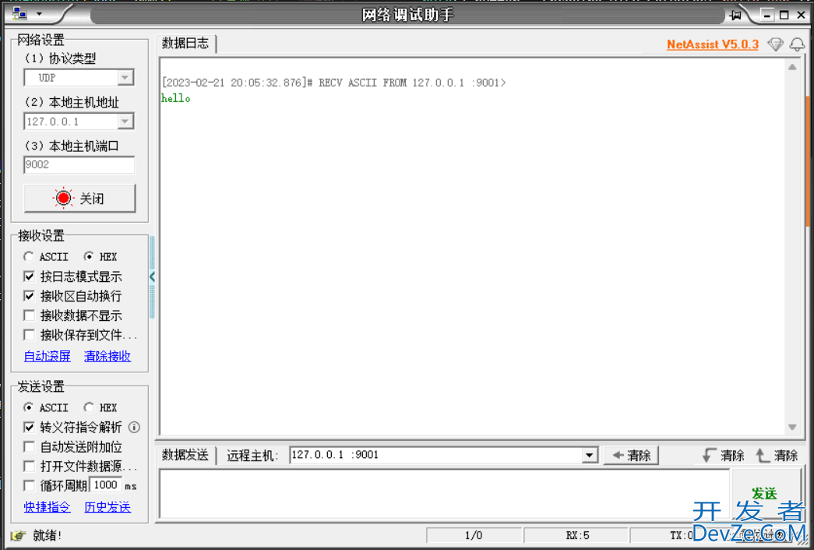Switch to the 数据日志 tab
814x550 pixels.
(185, 44)
